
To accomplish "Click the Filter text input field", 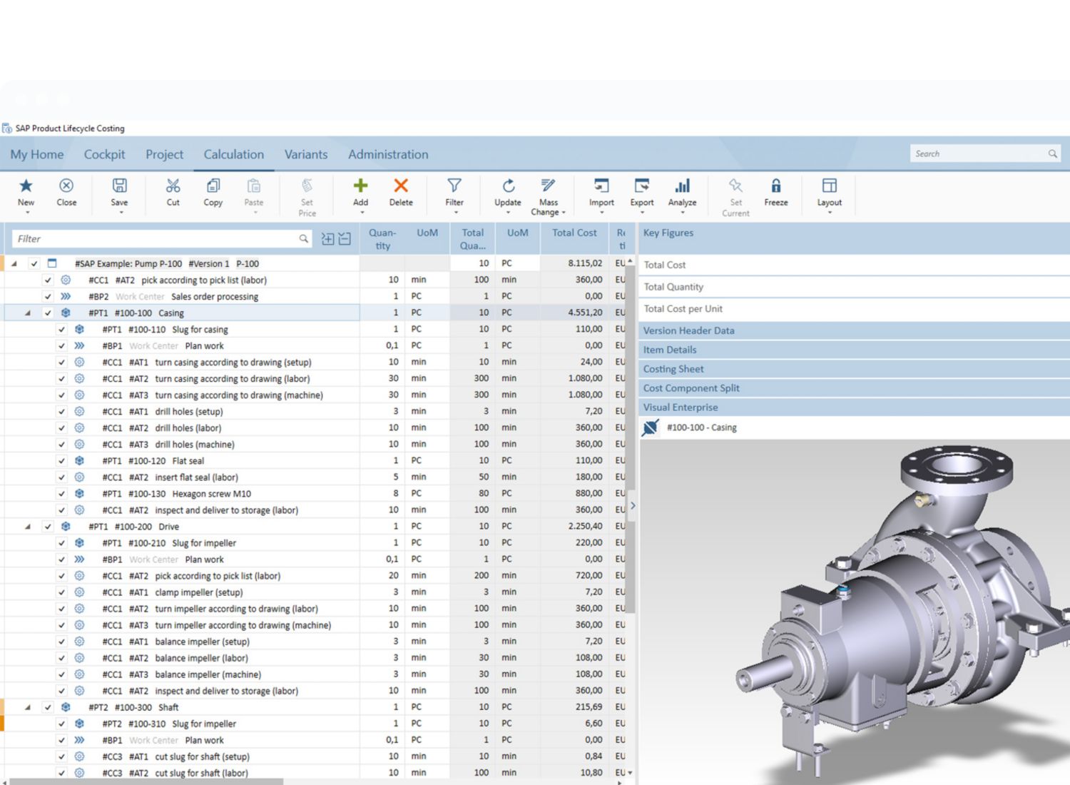I will click(x=156, y=239).
